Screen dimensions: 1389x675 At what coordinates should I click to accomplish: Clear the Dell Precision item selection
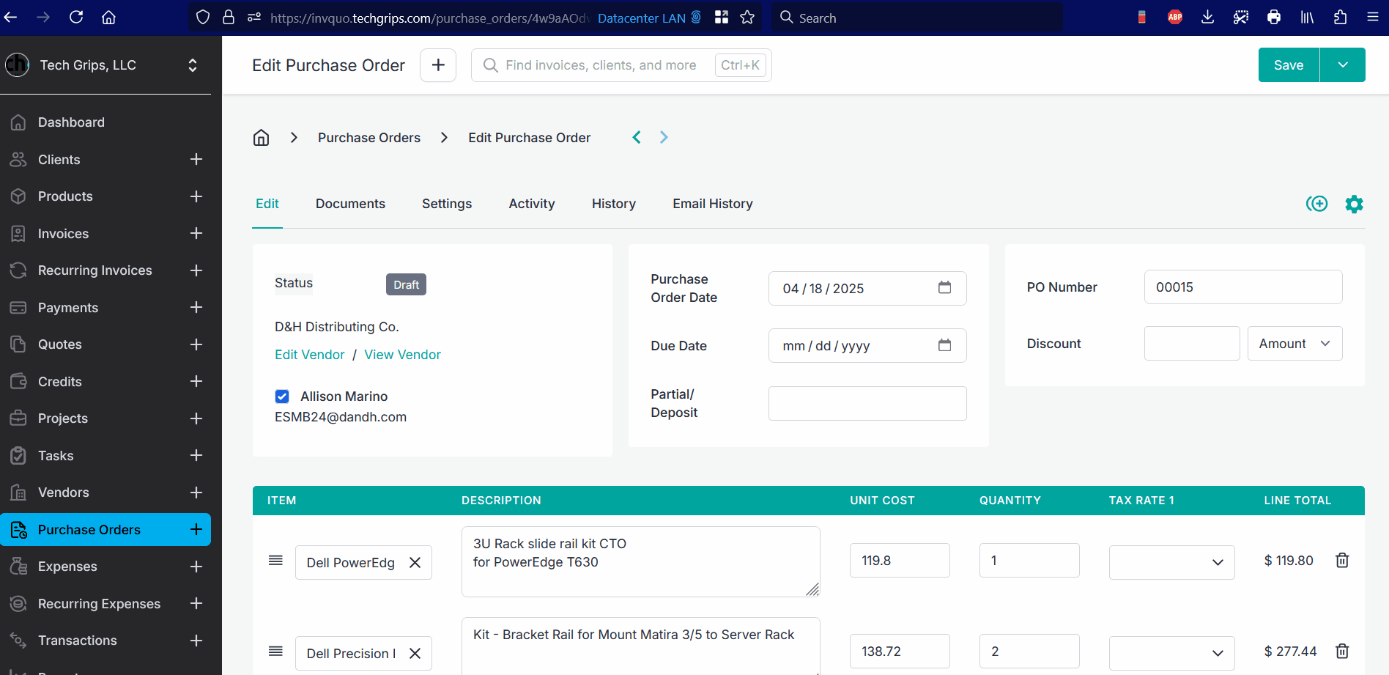point(415,654)
